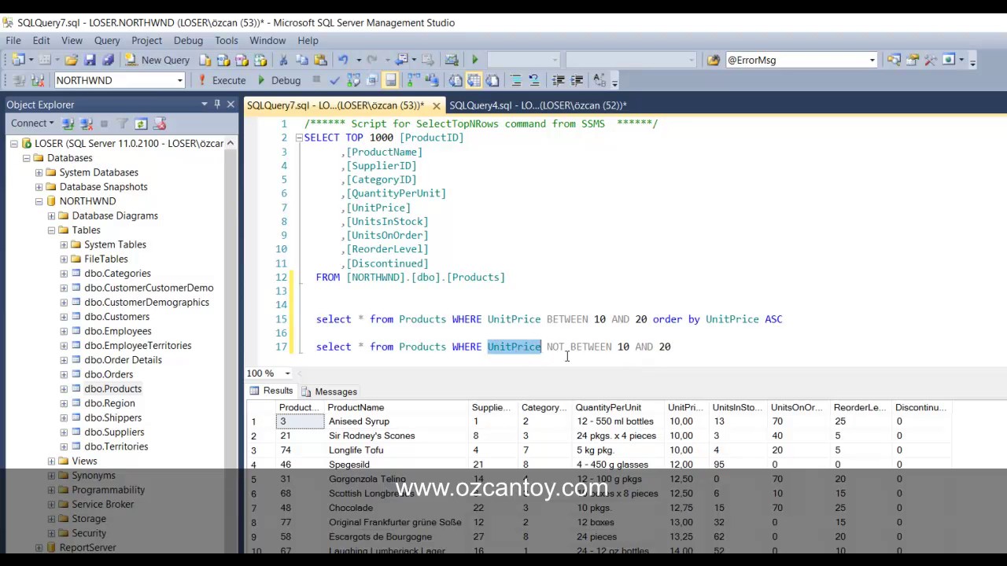Click the New Query button
Screen dimensions: 1007x566
pyautogui.click(x=157, y=60)
